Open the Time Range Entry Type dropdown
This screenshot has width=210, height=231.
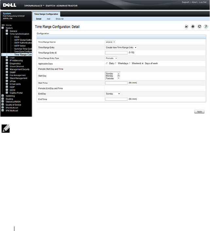point(111,58)
